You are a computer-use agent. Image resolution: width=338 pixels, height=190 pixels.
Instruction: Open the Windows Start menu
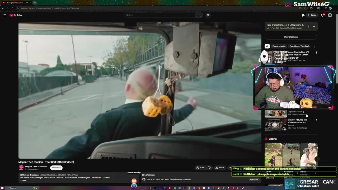click(3, 188)
